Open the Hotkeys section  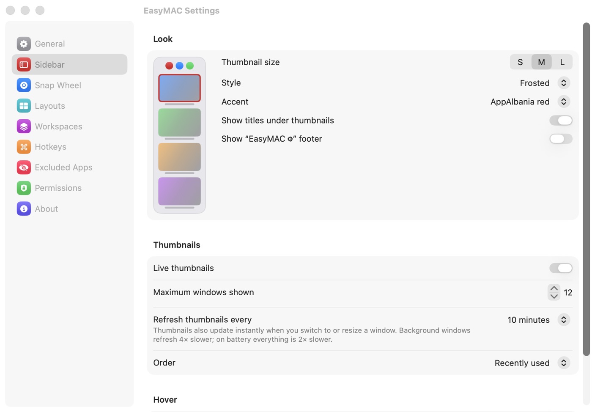(69, 147)
